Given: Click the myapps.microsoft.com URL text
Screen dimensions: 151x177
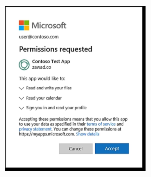Looking at the screenshot, I should pos(47,134).
